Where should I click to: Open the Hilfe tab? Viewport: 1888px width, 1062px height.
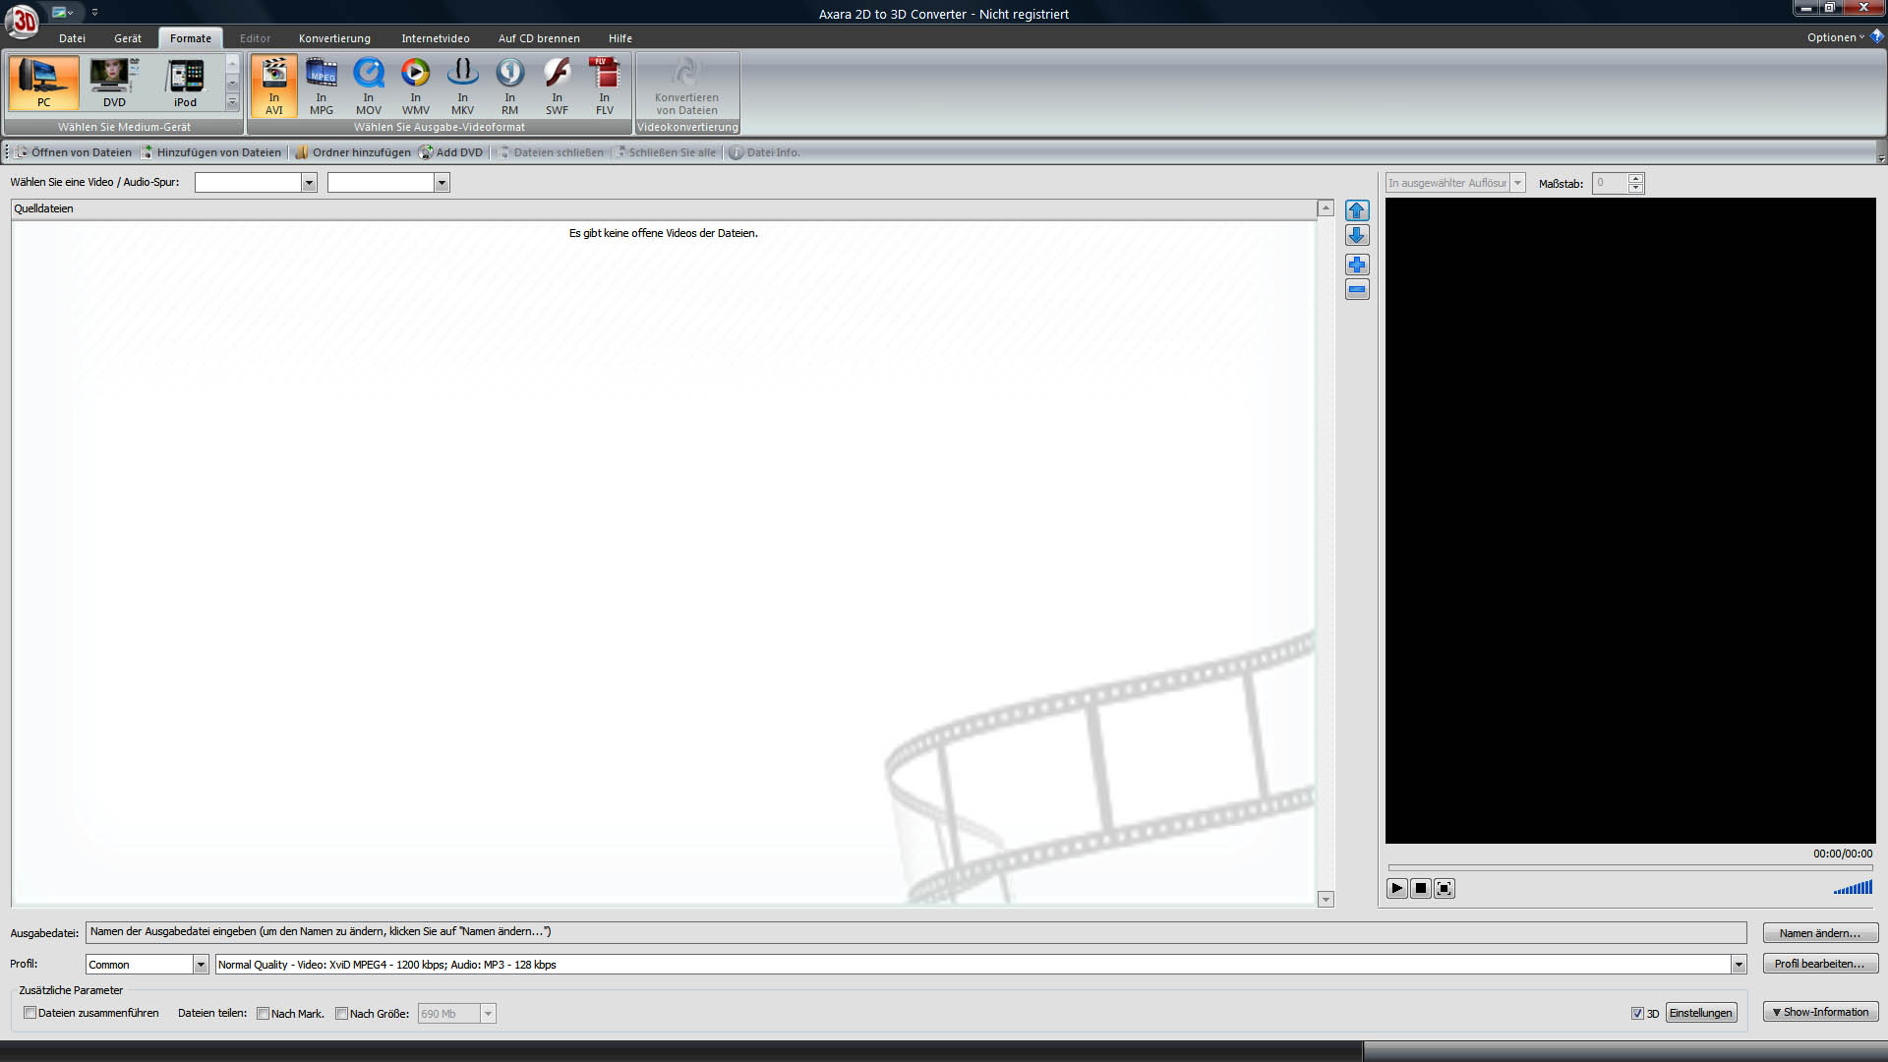(619, 38)
